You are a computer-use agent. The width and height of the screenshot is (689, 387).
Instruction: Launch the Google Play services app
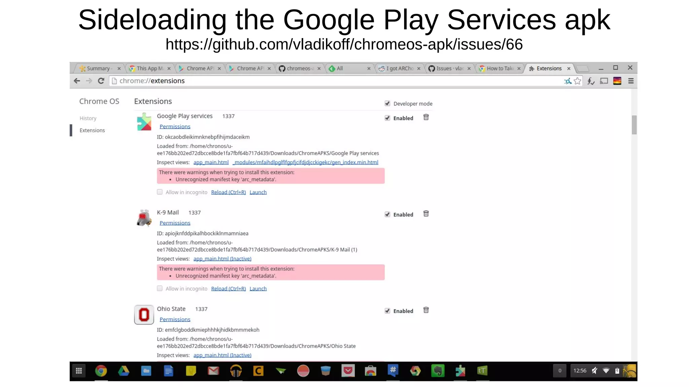[258, 192]
